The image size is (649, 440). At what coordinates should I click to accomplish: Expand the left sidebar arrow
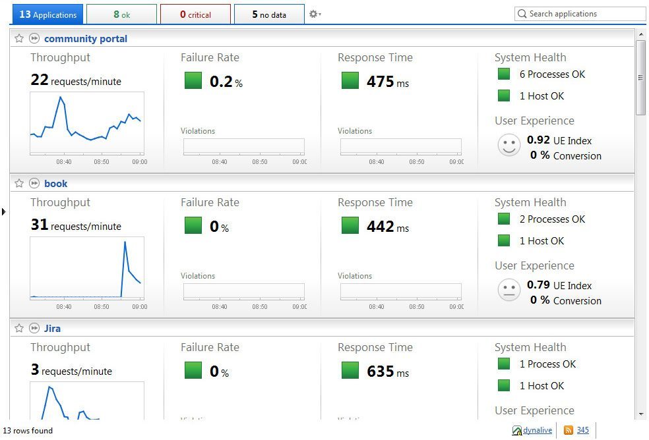4,211
